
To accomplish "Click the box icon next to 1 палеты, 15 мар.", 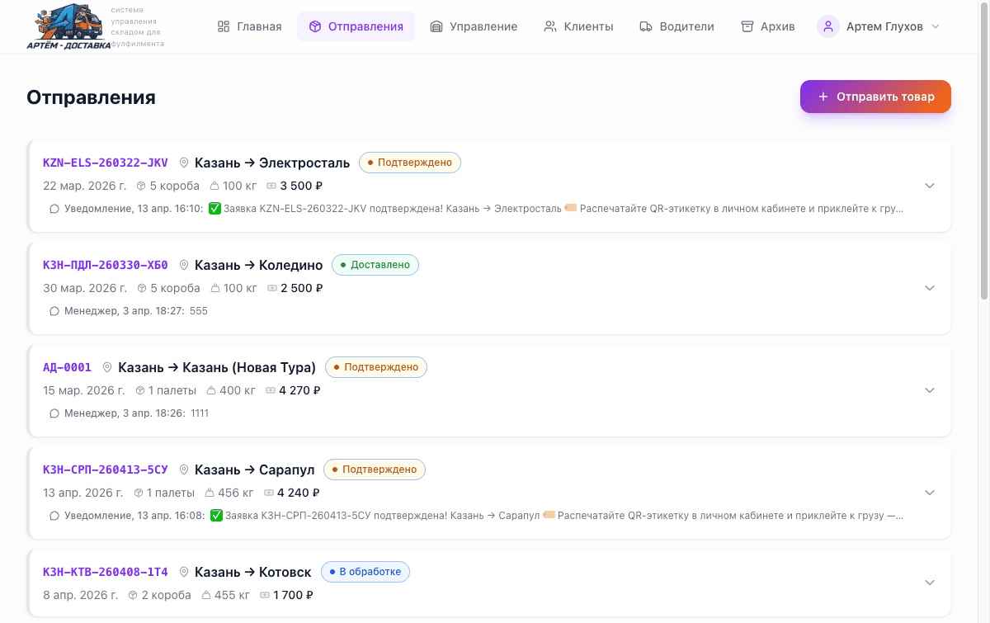I will (140, 390).
